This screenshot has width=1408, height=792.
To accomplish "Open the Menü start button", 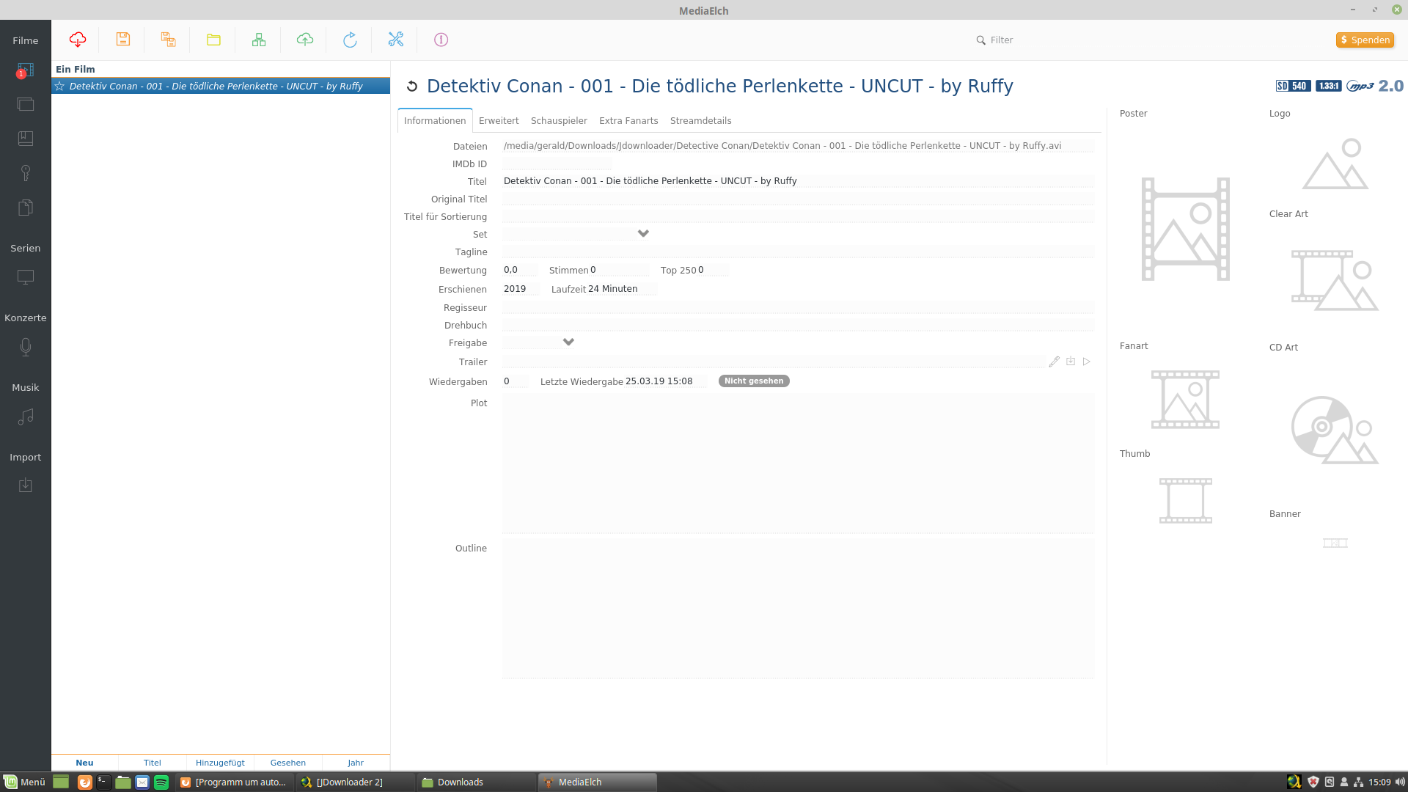I will click(25, 782).
